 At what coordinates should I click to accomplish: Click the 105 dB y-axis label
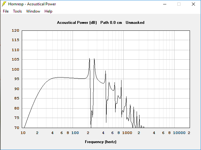[15, 59]
